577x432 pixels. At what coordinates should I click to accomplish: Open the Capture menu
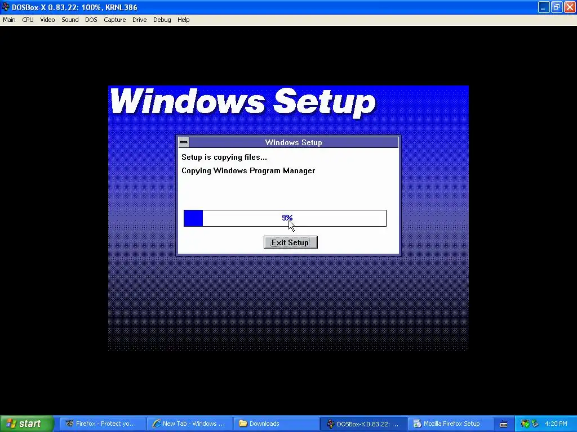click(x=115, y=20)
